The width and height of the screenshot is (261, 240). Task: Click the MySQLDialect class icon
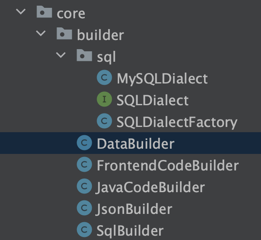pos(104,79)
